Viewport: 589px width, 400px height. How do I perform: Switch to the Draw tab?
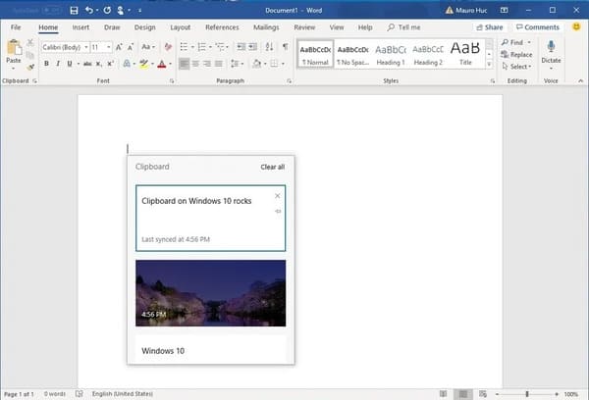(112, 27)
